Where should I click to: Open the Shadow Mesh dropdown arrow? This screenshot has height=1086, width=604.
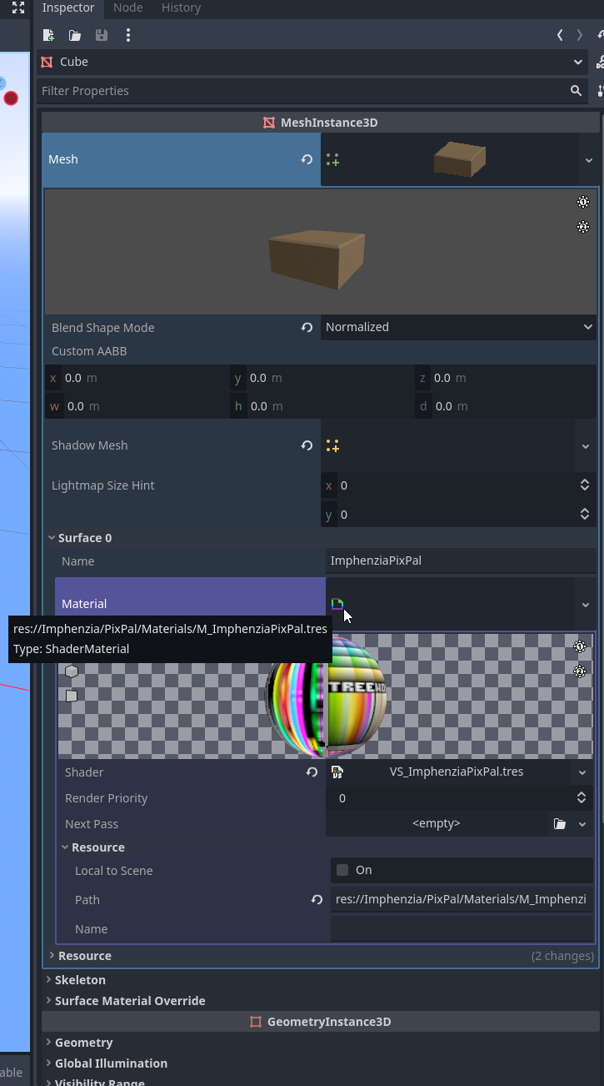(586, 445)
